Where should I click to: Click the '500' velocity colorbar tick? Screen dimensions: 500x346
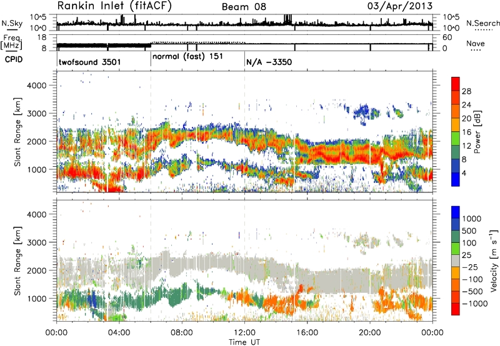pyautogui.click(x=469, y=230)
